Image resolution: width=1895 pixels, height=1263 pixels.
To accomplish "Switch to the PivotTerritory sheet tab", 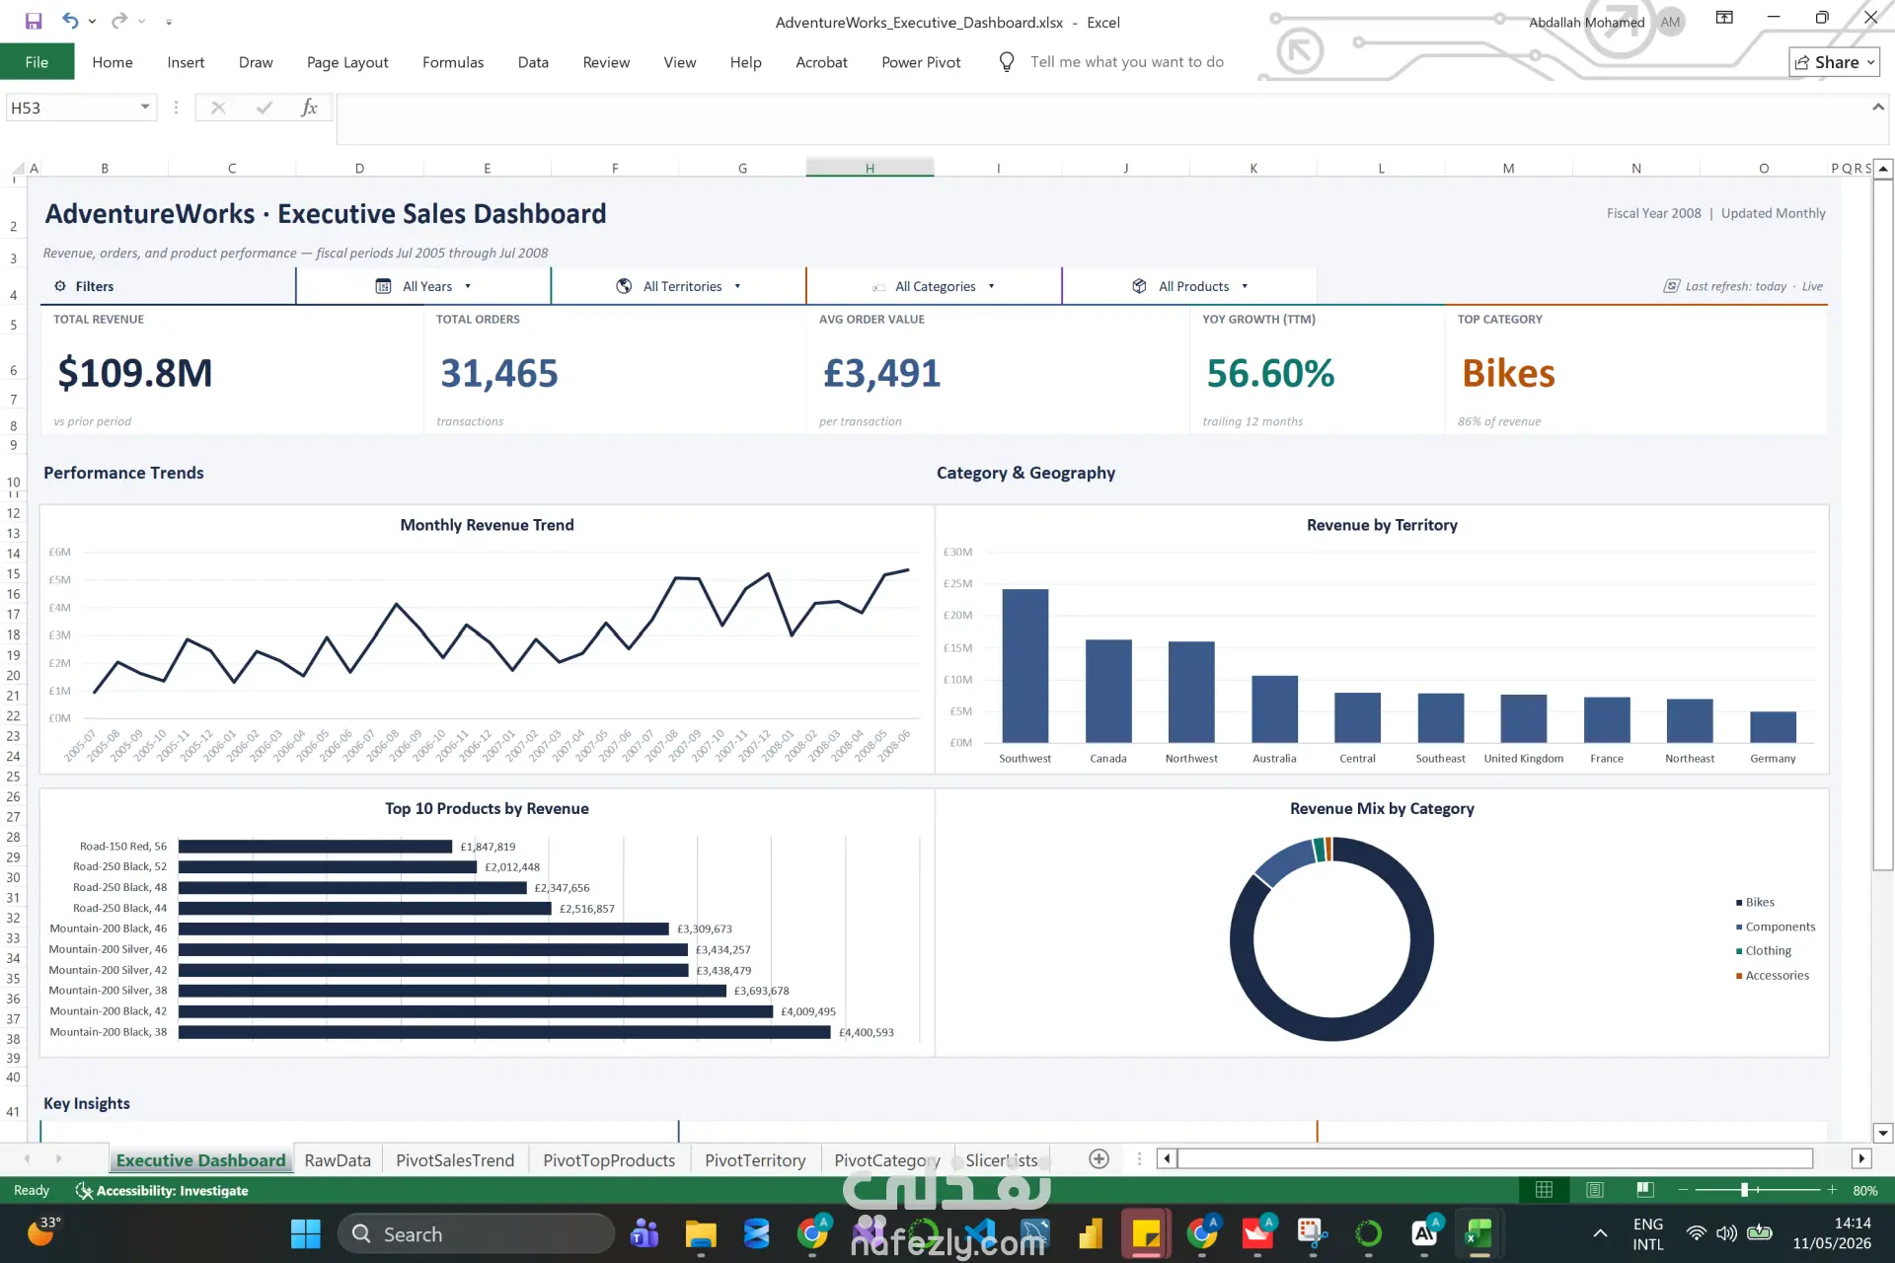I will coord(755,1160).
